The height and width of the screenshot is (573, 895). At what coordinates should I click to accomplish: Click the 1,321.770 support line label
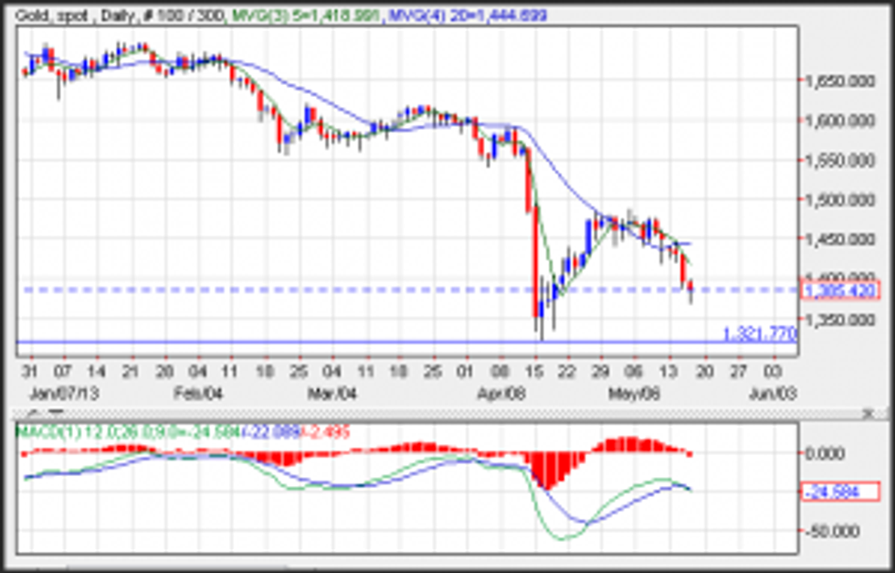pos(758,334)
